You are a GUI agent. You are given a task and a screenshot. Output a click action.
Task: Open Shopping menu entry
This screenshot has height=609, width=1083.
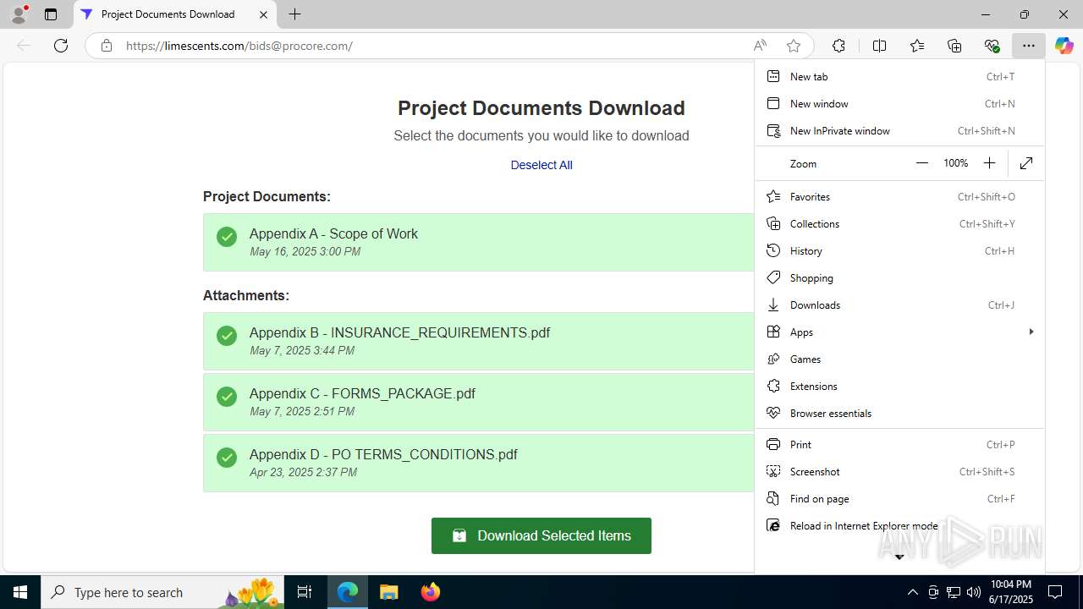click(x=899, y=277)
